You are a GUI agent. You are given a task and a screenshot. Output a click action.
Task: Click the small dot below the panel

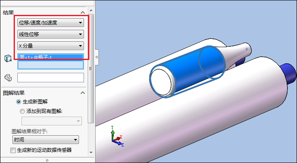47,161
